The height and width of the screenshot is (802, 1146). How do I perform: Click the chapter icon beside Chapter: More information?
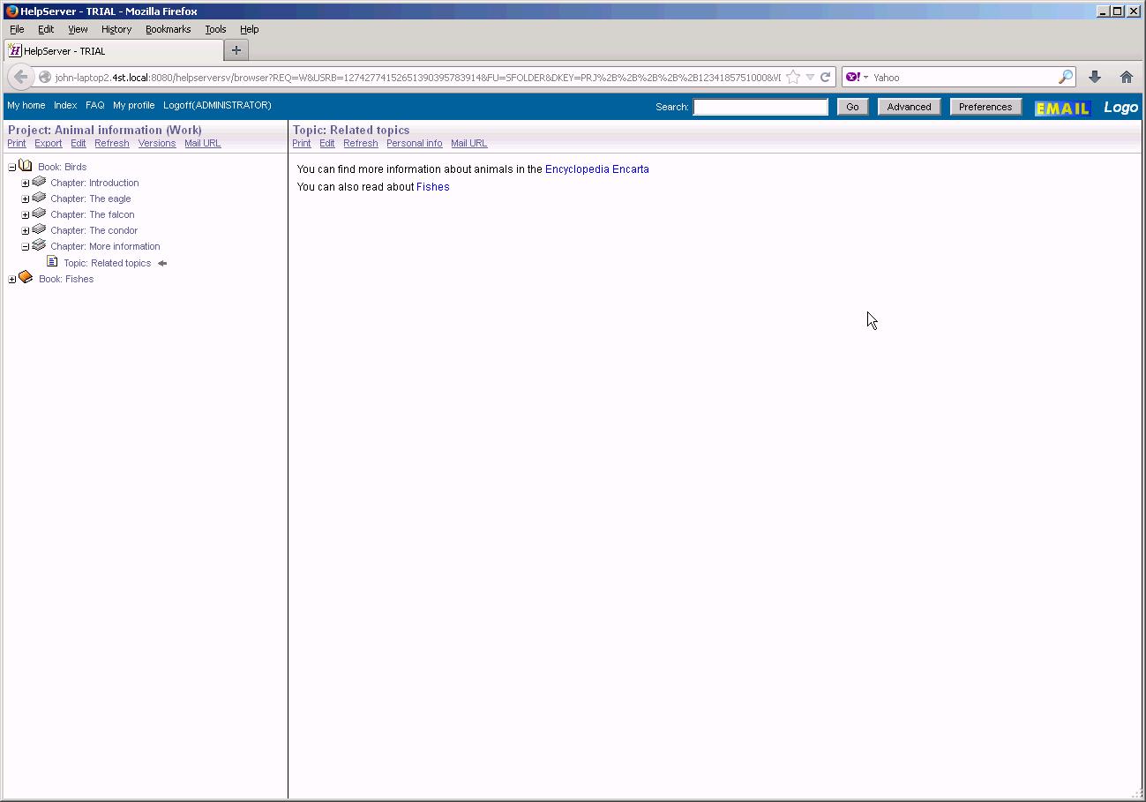(x=39, y=245)
